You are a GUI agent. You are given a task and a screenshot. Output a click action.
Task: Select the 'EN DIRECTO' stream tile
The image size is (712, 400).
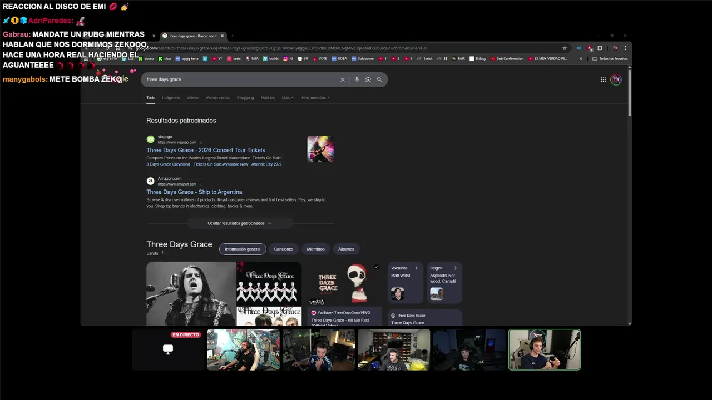click(168, 349)
